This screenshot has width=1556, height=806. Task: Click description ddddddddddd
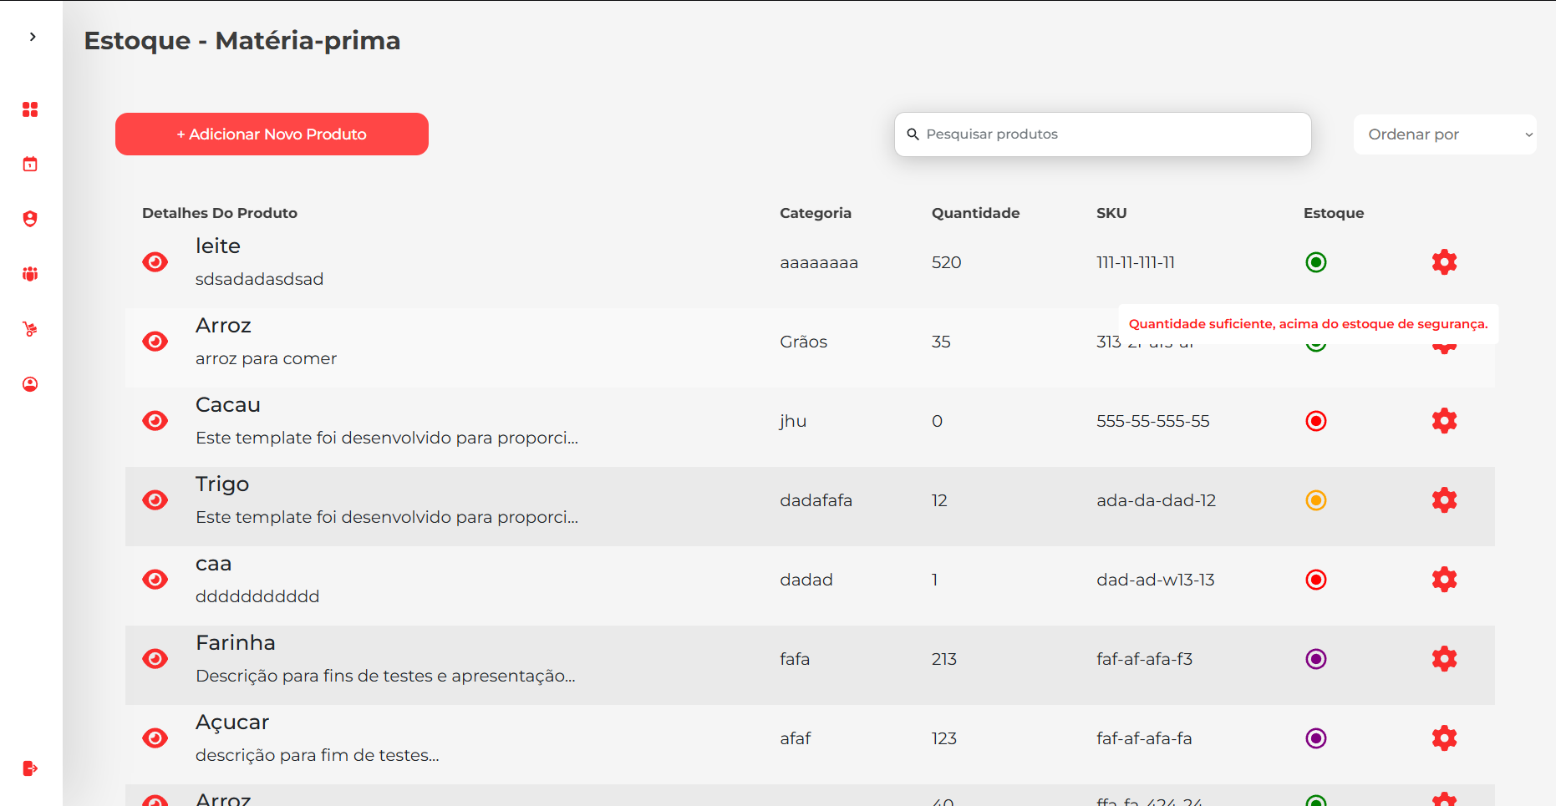[x=257, y=596]
